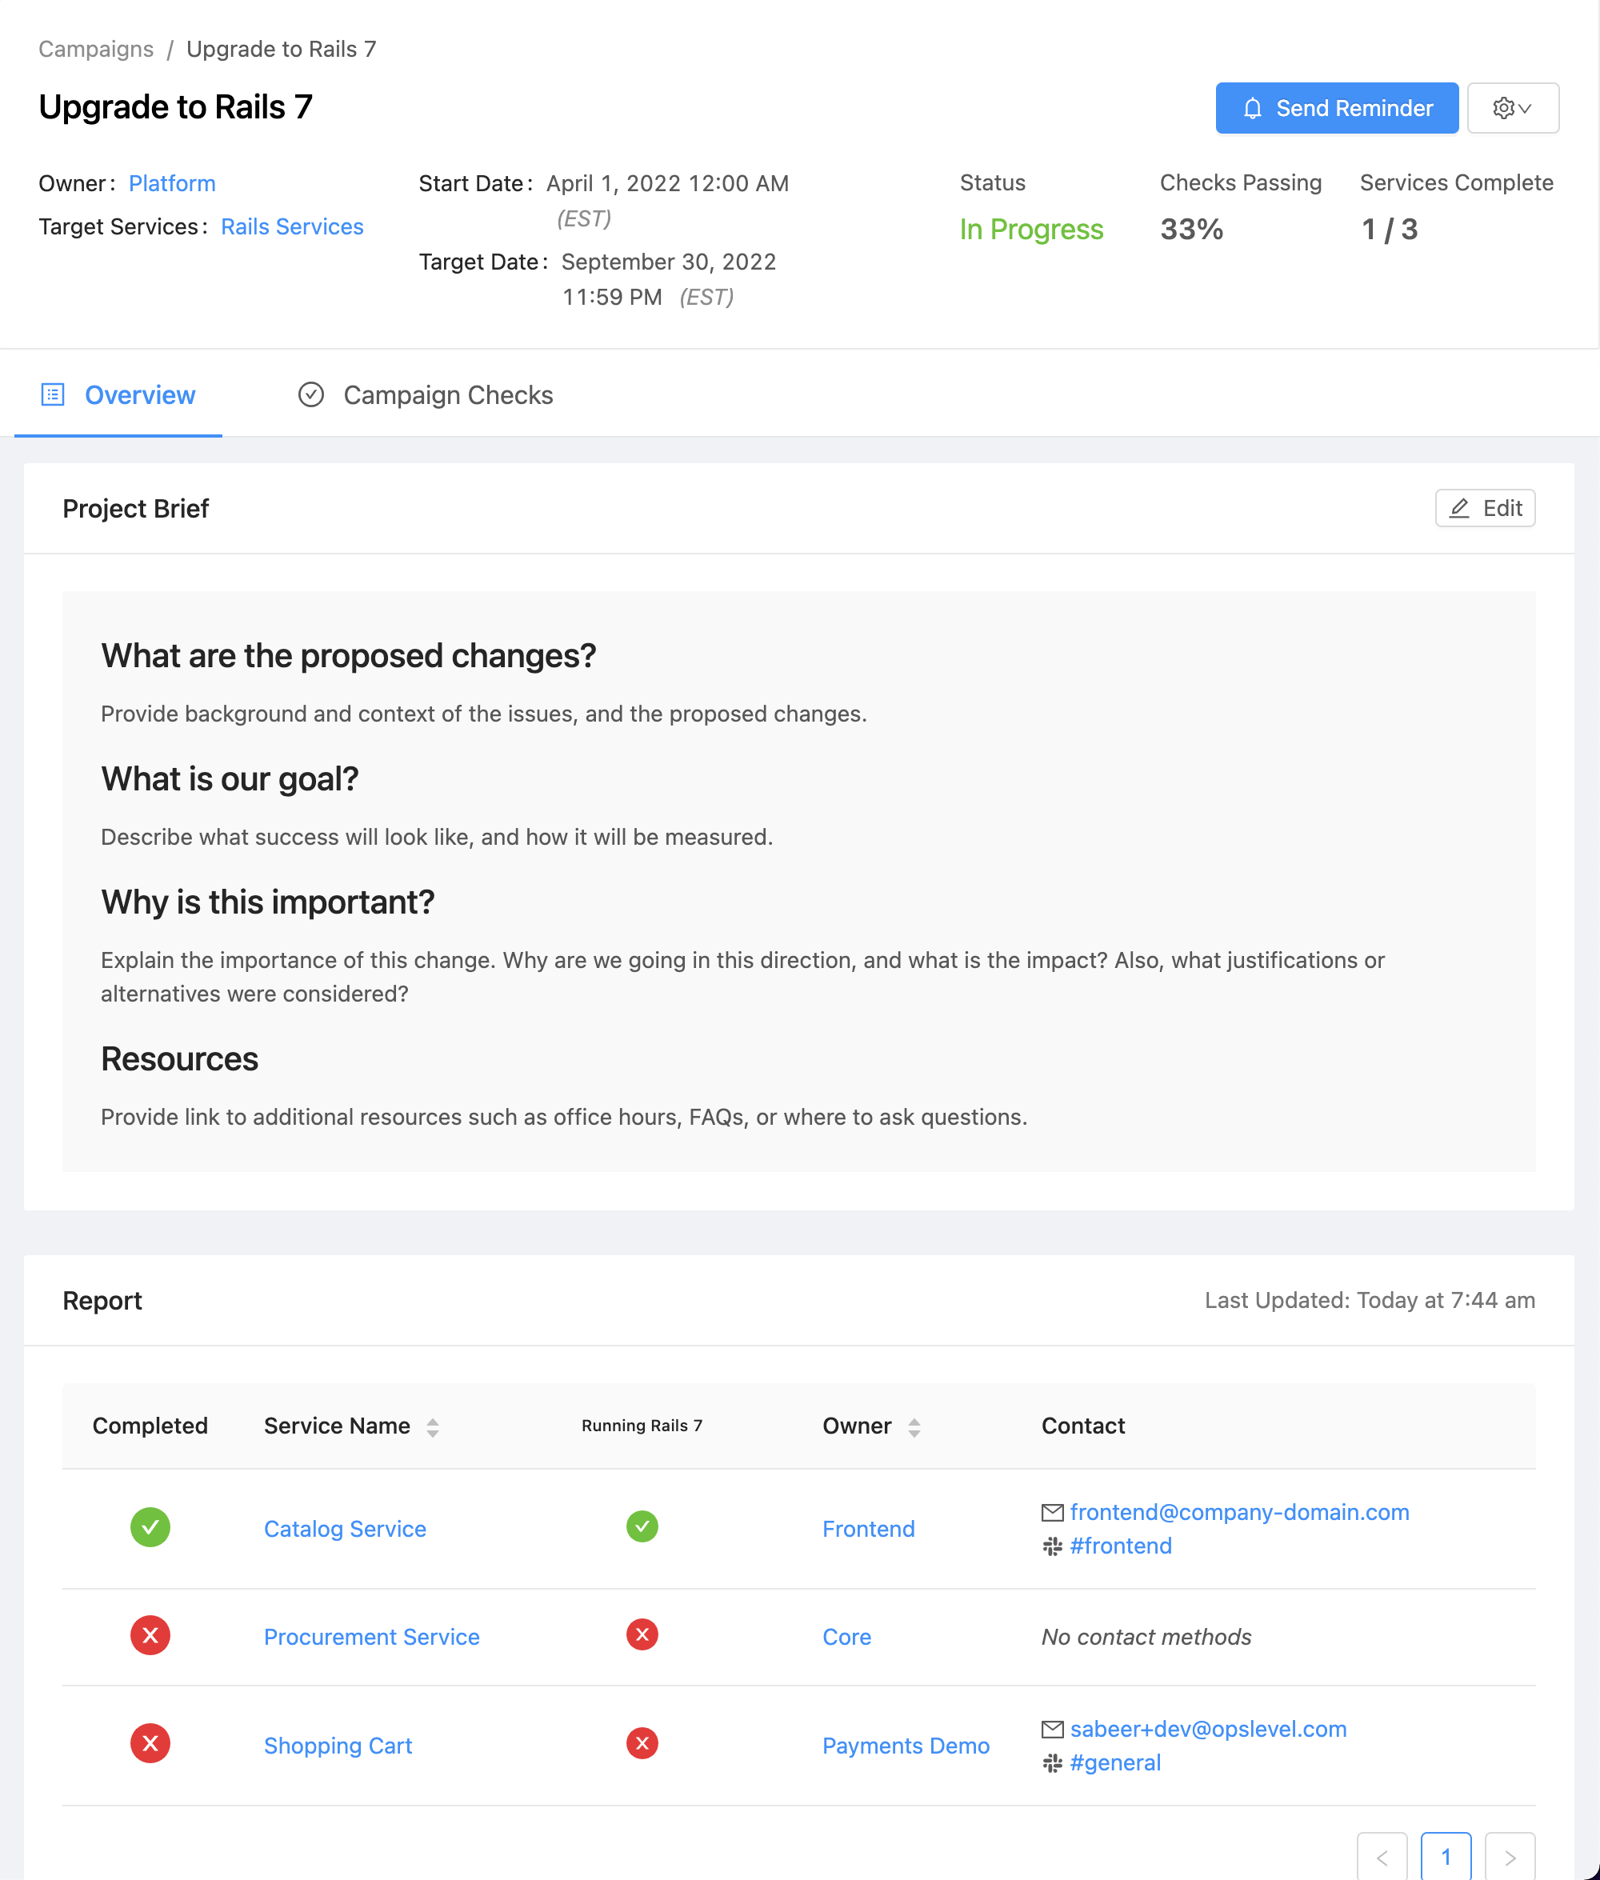The image size is (1600, 1880).
Task: Switch to the Overview tab
Action: point(118,394)
